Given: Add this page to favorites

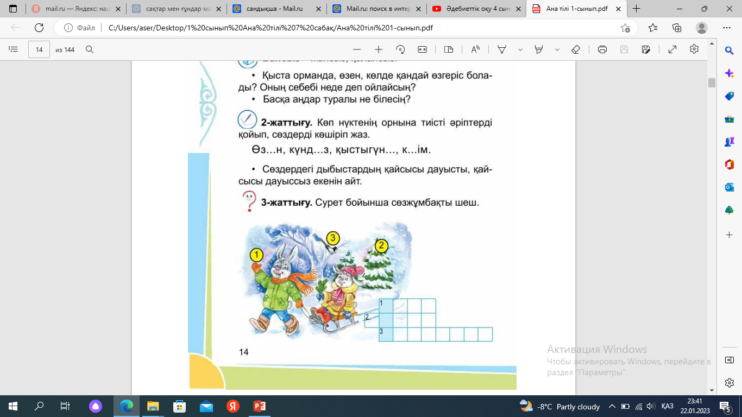Looking at the screenshot, I should [625, 28].
